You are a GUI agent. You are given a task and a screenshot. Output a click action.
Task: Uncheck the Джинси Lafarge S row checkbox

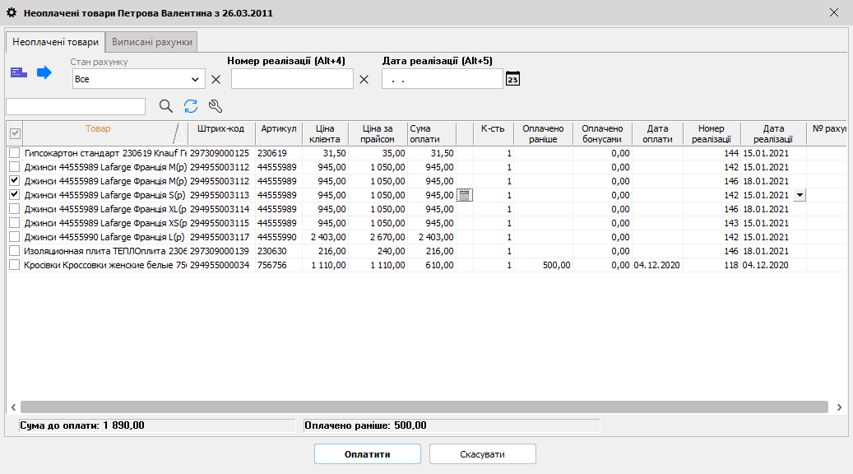click(x=14, y=195)
